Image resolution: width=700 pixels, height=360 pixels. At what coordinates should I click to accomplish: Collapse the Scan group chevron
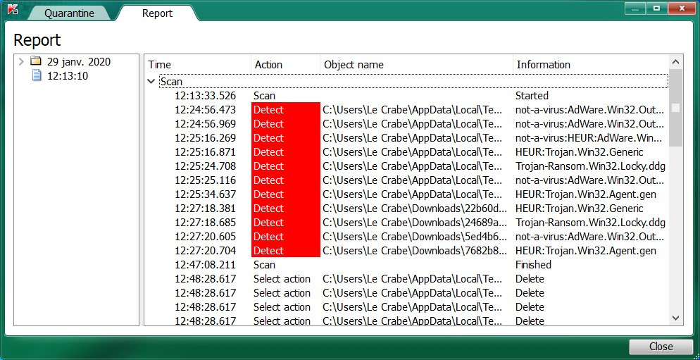click(x=151, y=82)
